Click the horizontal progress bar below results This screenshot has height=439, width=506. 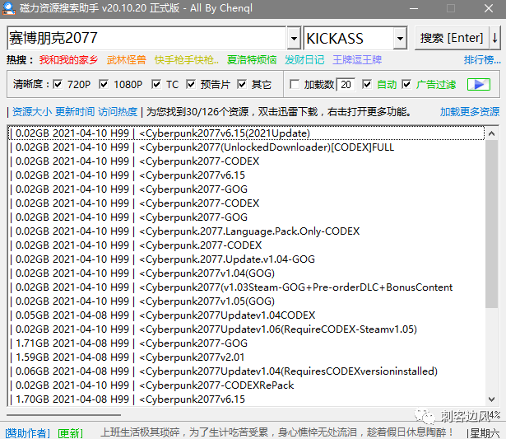63,415
